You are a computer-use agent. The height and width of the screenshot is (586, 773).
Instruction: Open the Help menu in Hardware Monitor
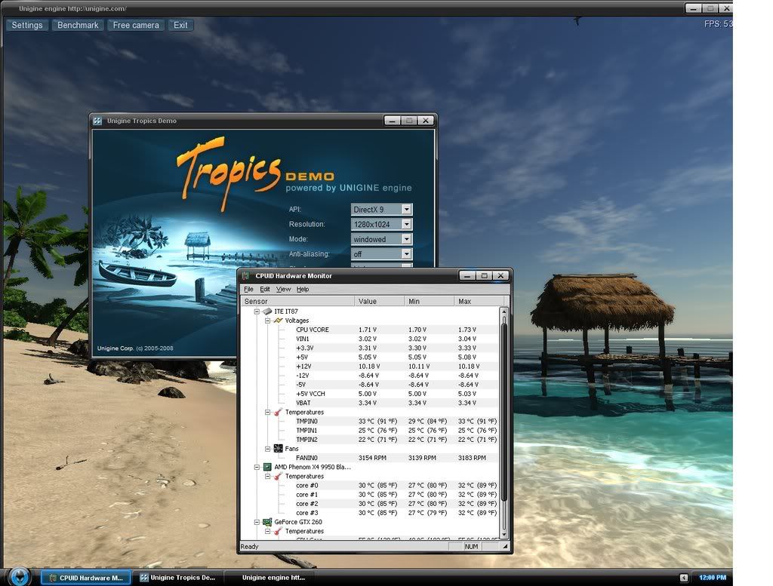tap(303, 289)
